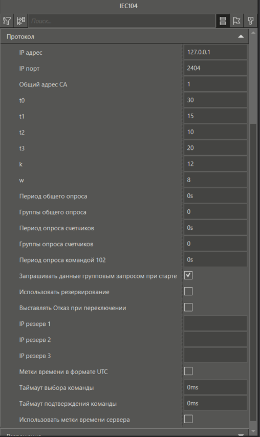Click the IP адрес field showing 127.0.0.1
The height and width of the screenshot is (437, 260).
(215, 52)
